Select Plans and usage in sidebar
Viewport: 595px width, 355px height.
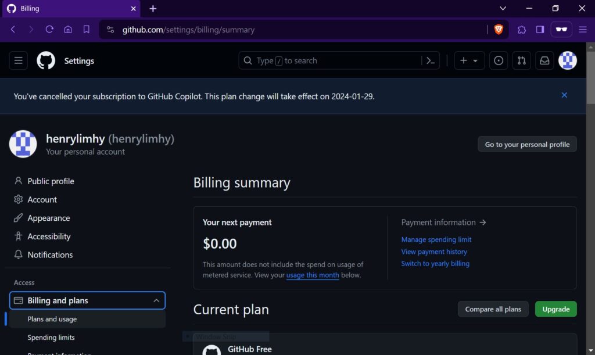coord(52,319)
